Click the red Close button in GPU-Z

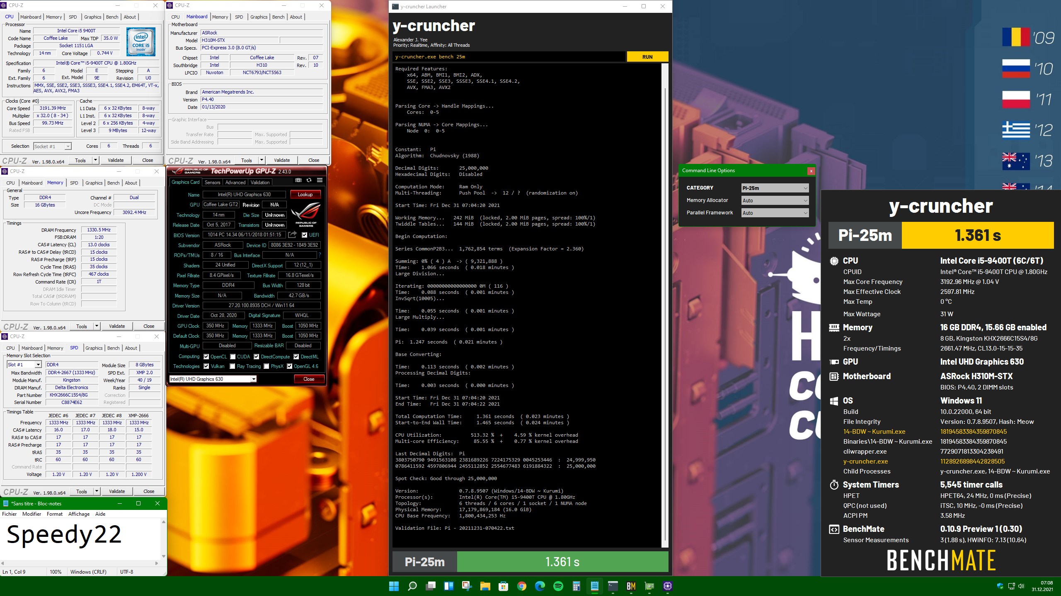pos(309,379)
